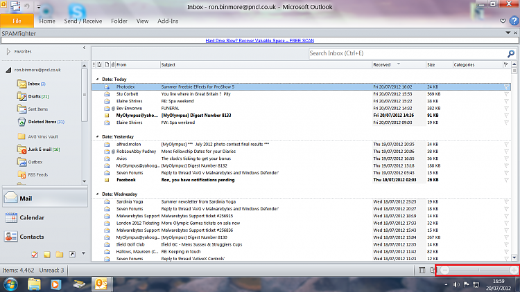Collapse the Date: Wednesday group
520x292 pixels.
coord(98,194)
